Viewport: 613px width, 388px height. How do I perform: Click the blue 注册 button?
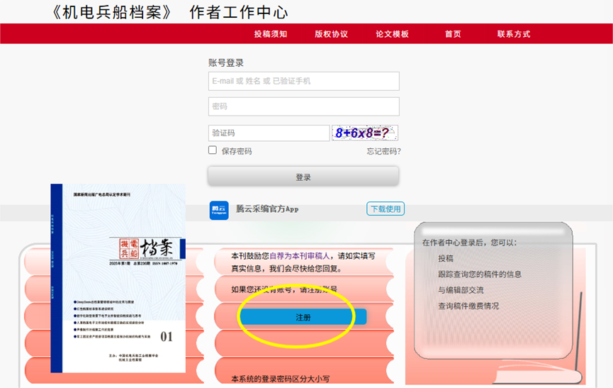303,317
